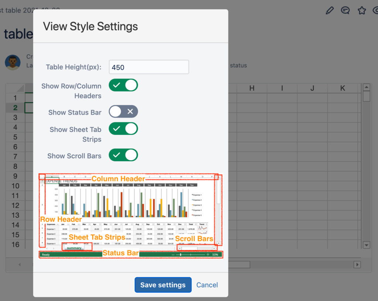Toggle Show Row/Column Headers switch
Image resolution: width=378 pixels, height=301 pixels.
point(123,85)
